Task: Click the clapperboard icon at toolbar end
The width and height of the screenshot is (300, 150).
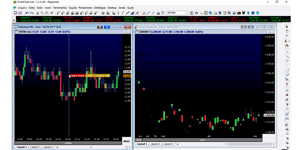Action: point(258,13)
